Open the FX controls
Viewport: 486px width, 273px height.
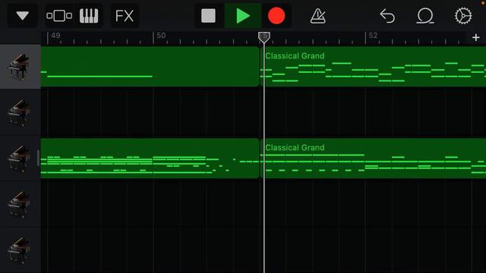[125, 15]
